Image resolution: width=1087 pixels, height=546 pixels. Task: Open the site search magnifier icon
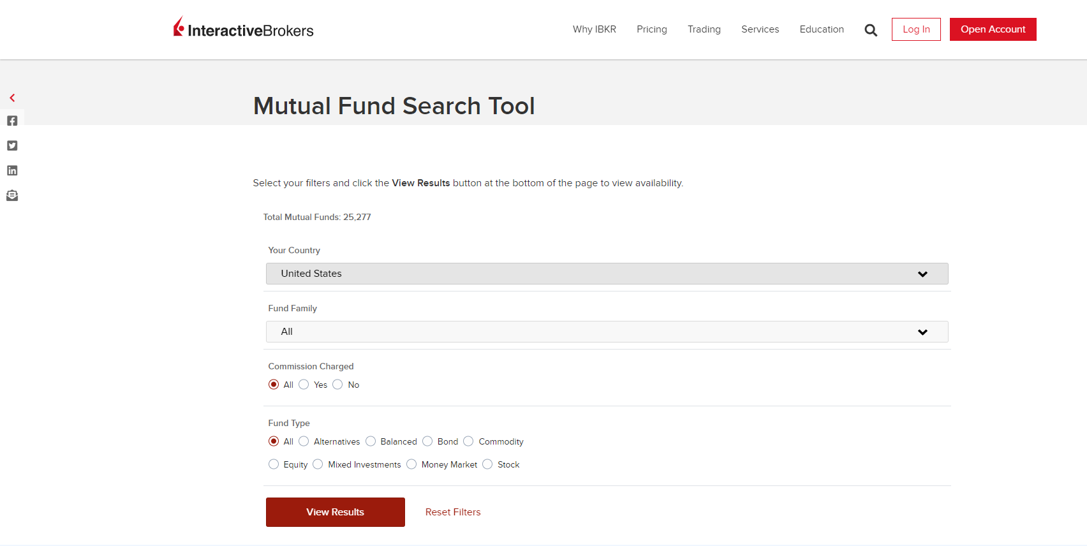(871, 30)
